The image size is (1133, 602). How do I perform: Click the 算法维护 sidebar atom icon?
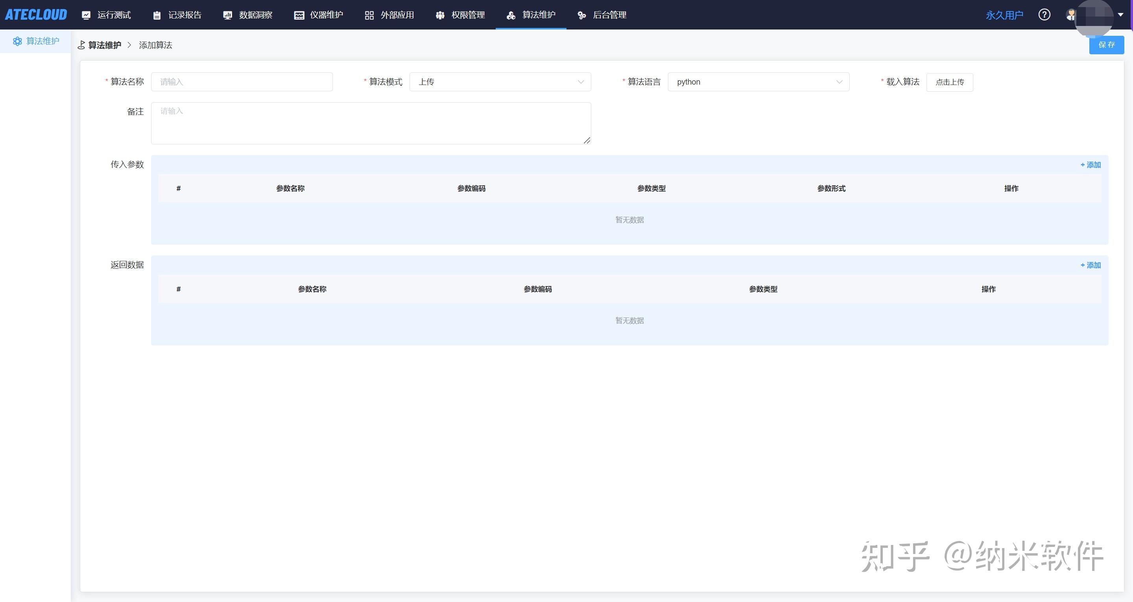tap(17, 41)
